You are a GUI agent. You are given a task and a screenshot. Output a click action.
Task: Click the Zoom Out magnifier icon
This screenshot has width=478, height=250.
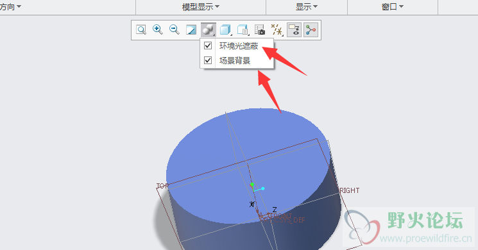pyautogui.click(x=175, y=30)
